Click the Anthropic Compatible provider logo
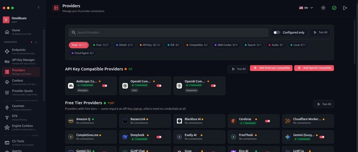This screenshot has width=358, height=152. pos(71,86)
